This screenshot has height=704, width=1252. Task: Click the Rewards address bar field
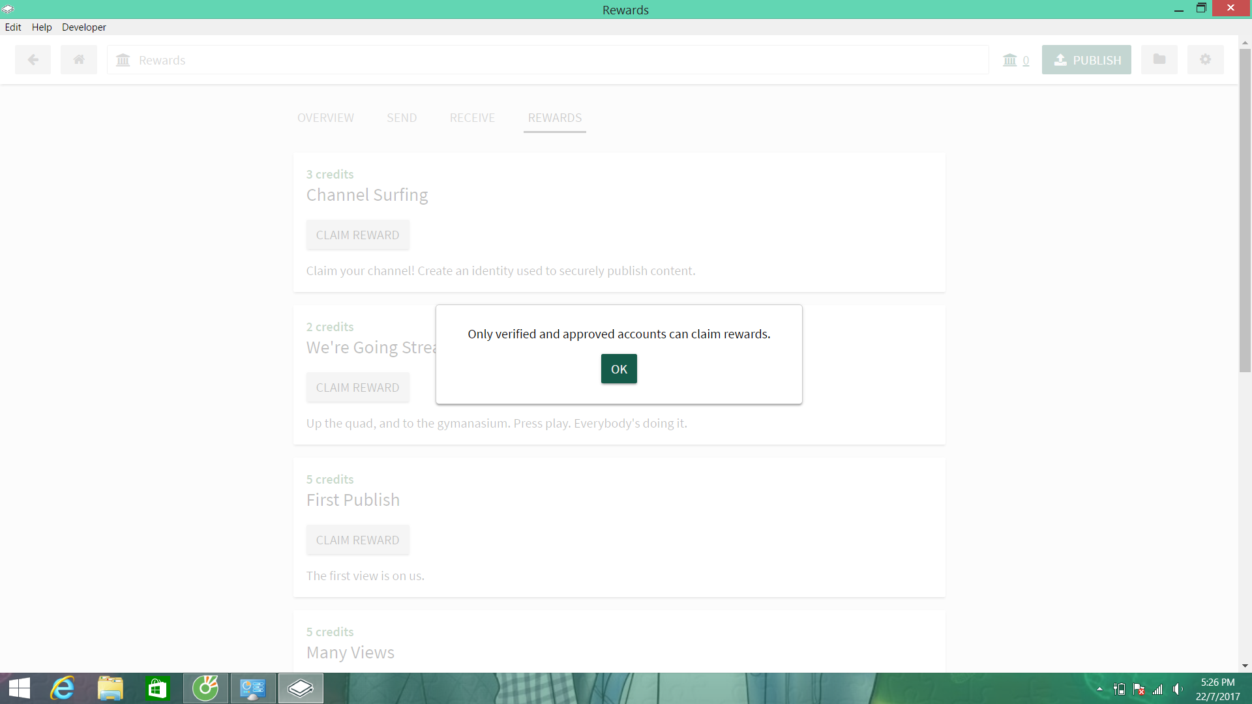tap(548, 60)
